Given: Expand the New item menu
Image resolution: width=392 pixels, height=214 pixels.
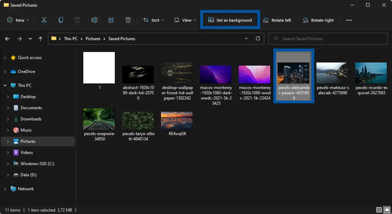Looking at the screenshot, I should 18,20.
